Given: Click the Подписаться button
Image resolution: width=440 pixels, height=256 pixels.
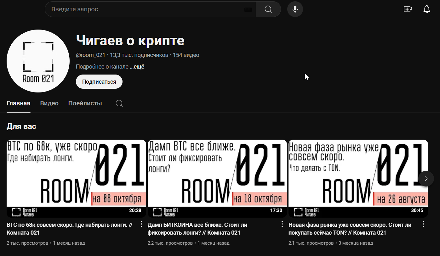Looking at the screenshot, I should 99,82.
